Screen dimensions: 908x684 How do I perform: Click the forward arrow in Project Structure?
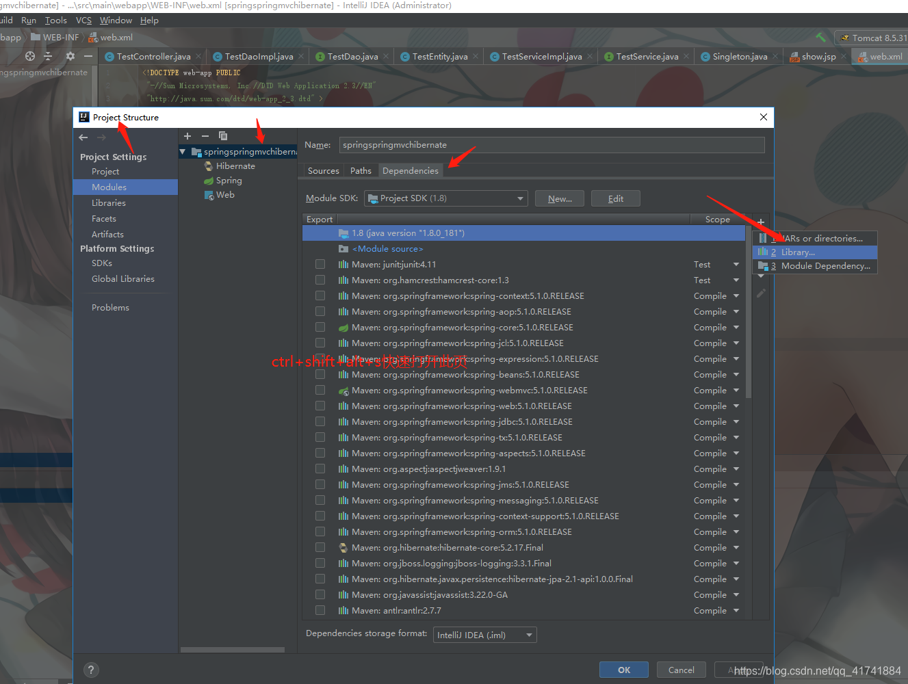[x=102, y=137]
